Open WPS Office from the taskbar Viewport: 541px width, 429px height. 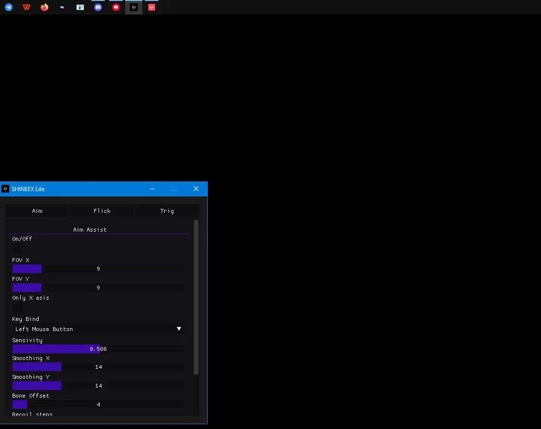click(x=27, y=7)
